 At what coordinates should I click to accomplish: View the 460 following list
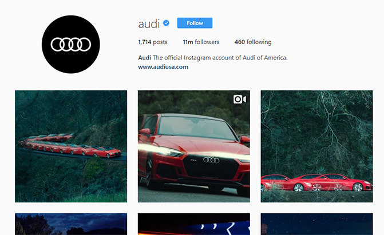(253, 42)
